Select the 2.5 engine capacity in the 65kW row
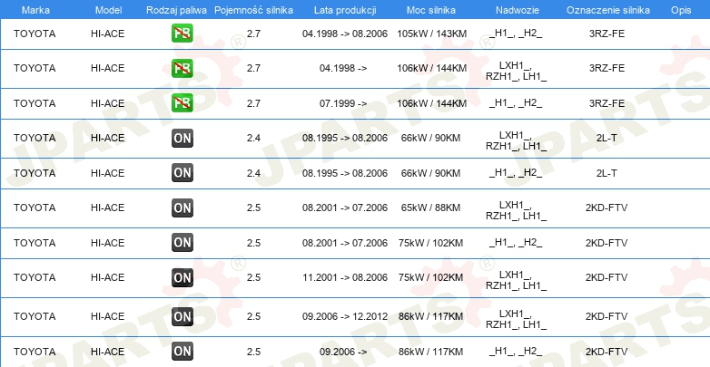Viewport: 710px width, 367px height. [x=253, y=208]
